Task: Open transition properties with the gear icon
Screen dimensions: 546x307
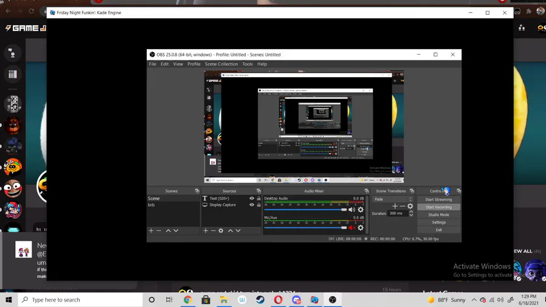Action: tap(410, 206)
